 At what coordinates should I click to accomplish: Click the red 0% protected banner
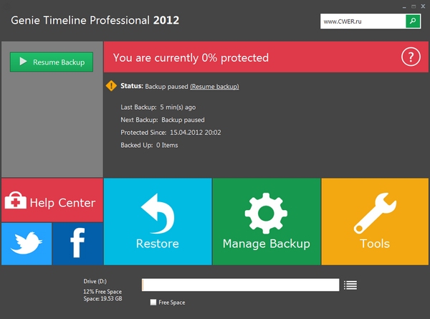click(x=251, y=57)
